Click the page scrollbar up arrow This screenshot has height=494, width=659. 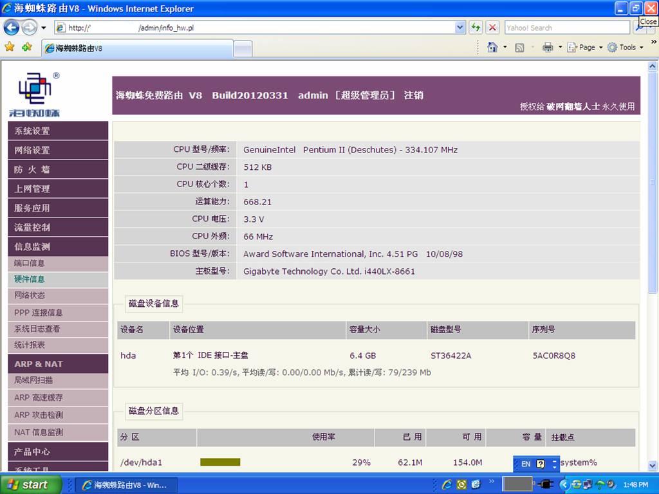pyautogui.click(x=653, y=66)
